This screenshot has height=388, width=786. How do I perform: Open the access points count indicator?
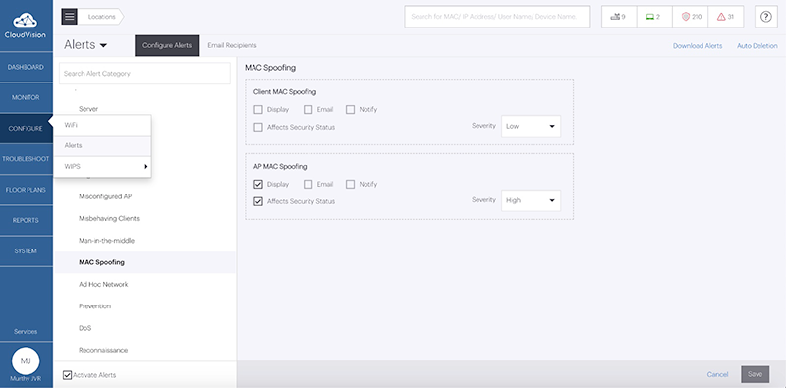pyautogui.click(x=619, y=17)
